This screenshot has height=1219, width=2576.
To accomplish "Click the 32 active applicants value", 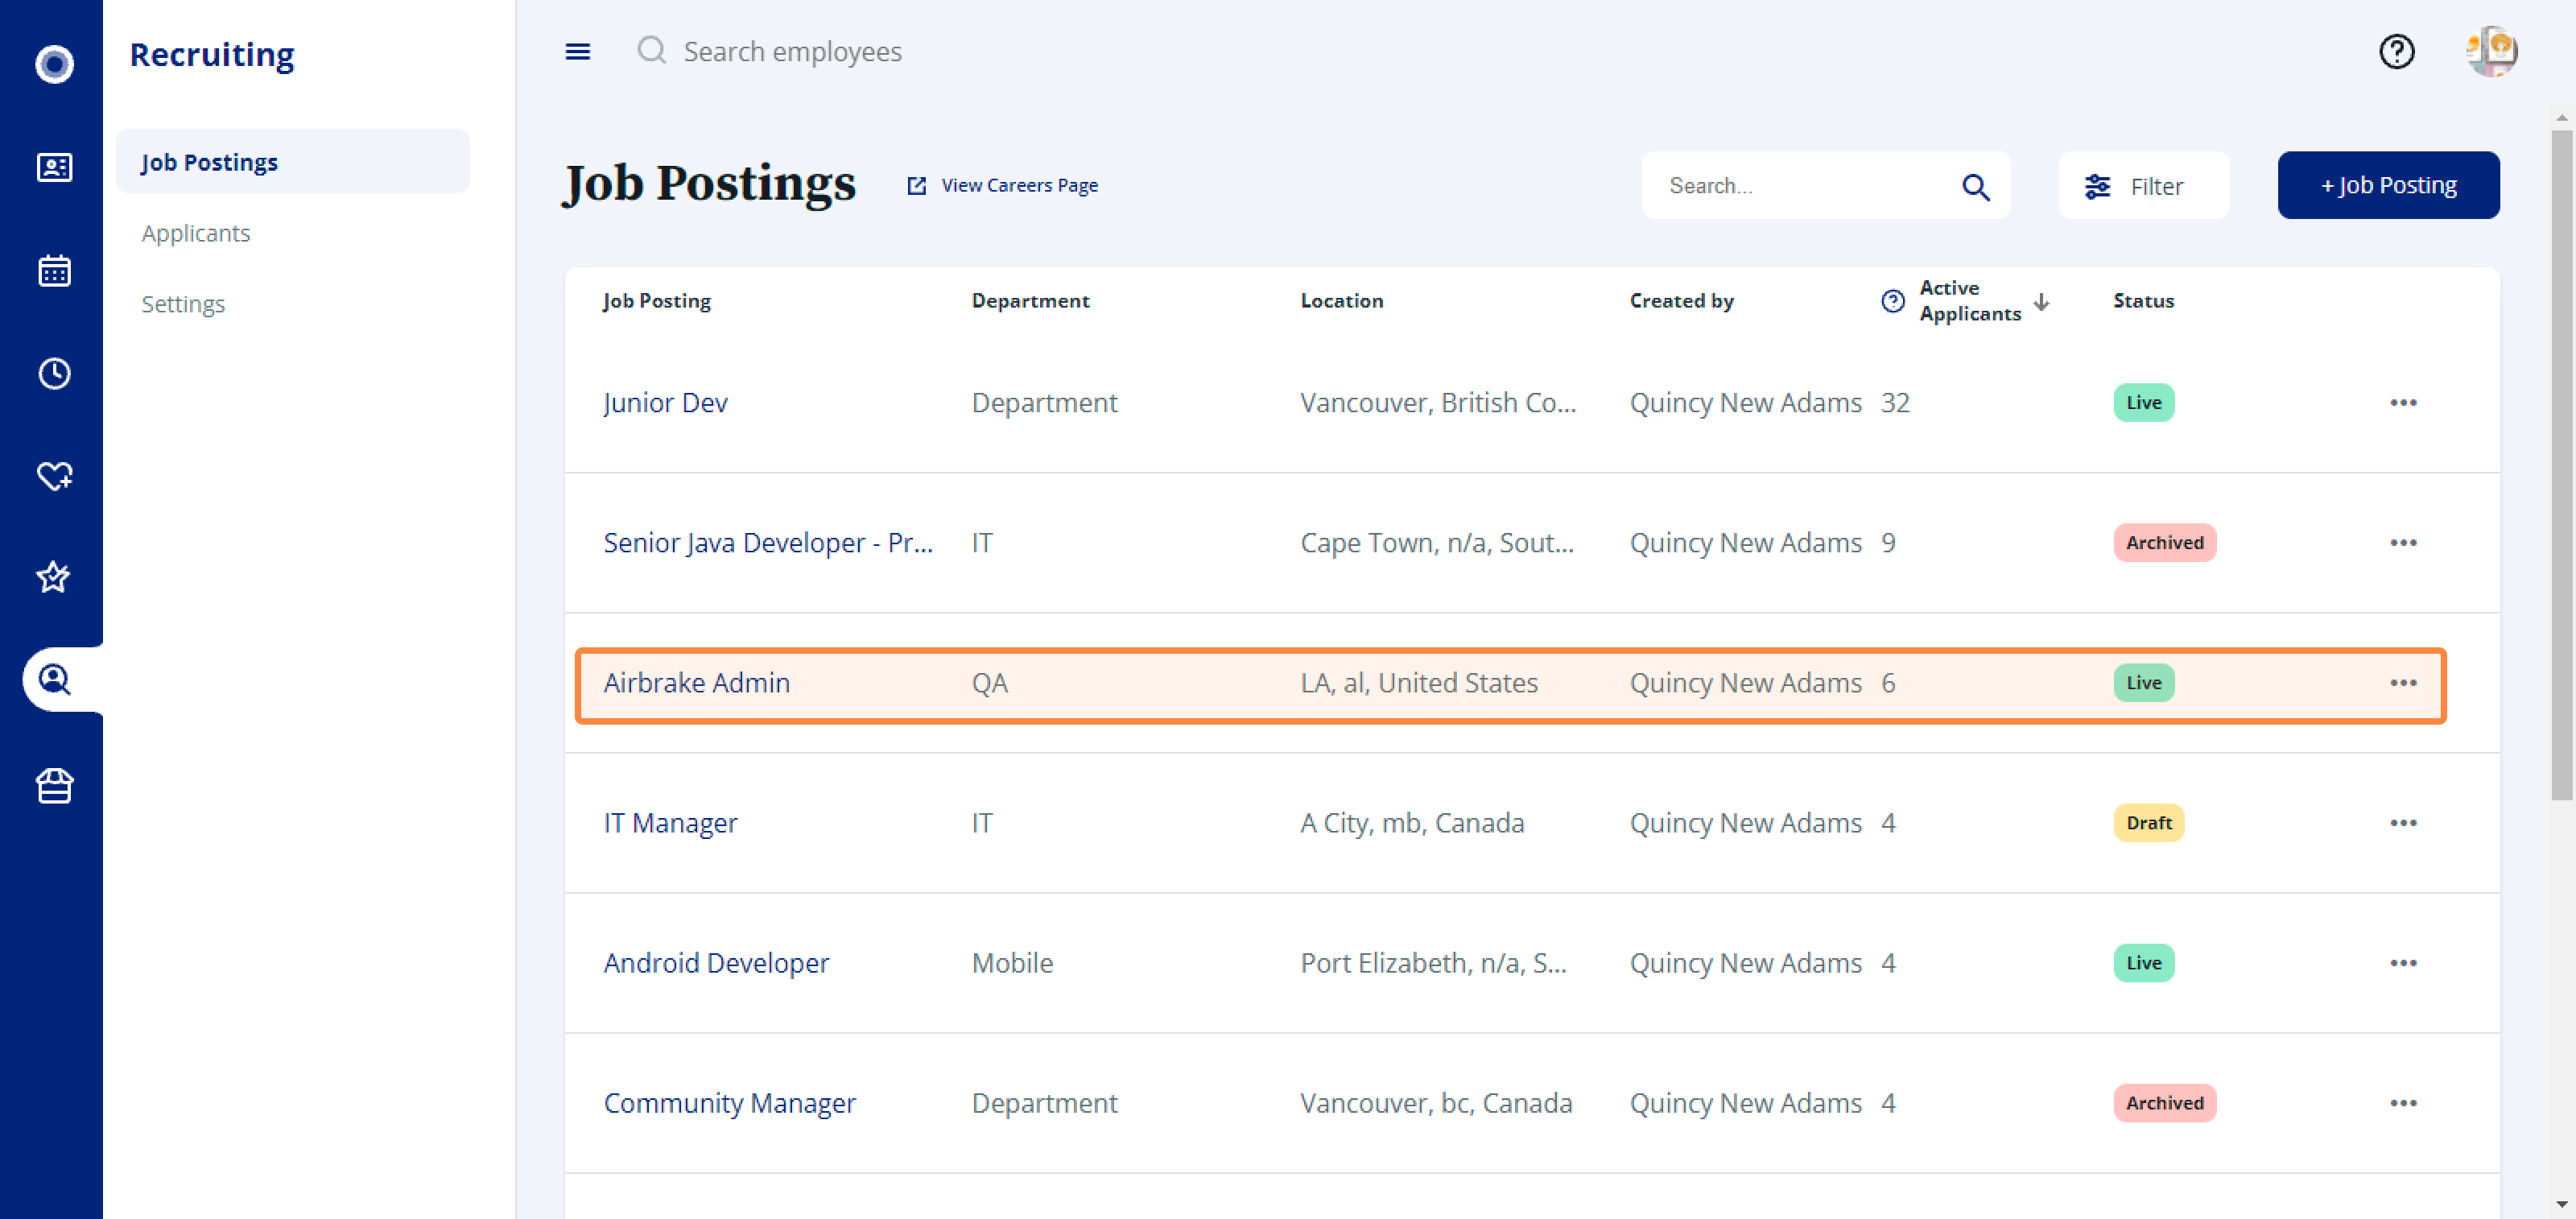I will click(x=1895, y=403).
